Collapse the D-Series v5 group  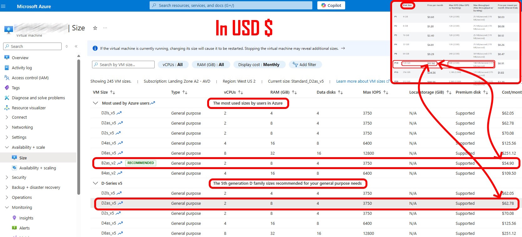(x=95, y=183)
